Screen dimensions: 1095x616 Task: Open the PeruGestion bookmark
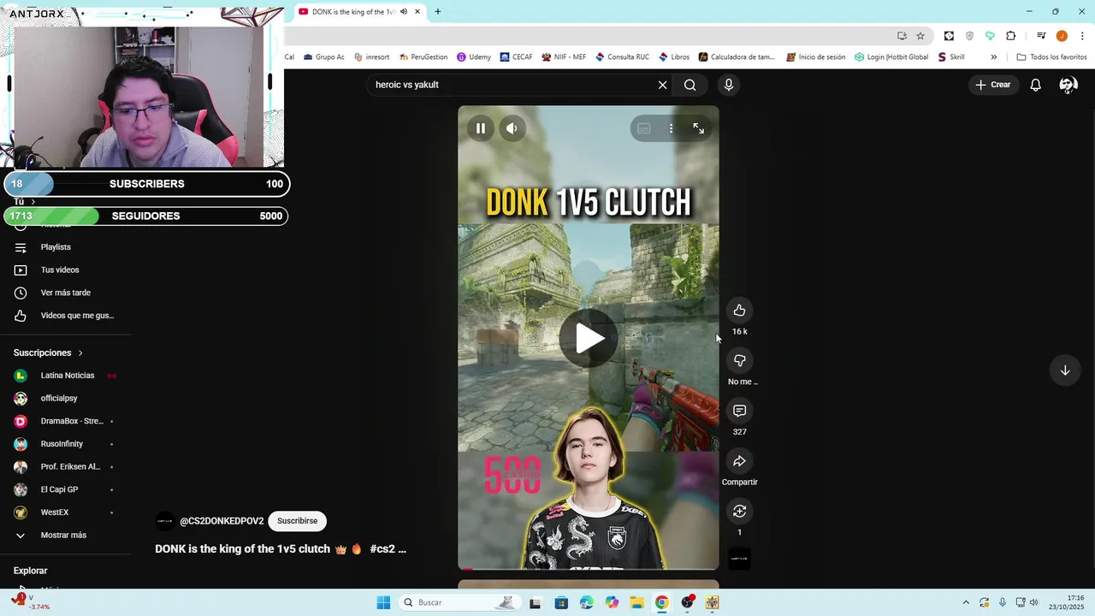click(423, 57)
